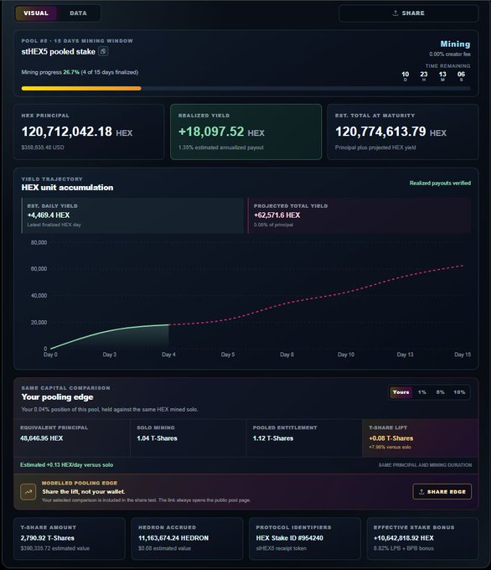491x570 pixels.
Task: Click '48,646.95 HEX' equivalent principal value
Action: (x=41, y=438)
